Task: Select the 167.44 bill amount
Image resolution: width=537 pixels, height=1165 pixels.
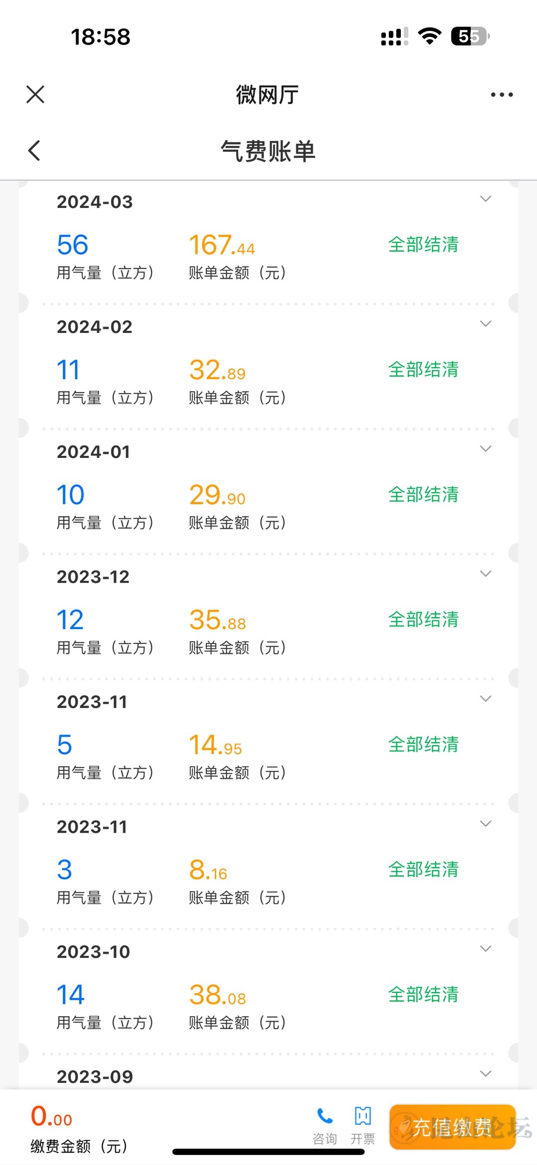Action: pyautogui.click(x=222, y=245)
